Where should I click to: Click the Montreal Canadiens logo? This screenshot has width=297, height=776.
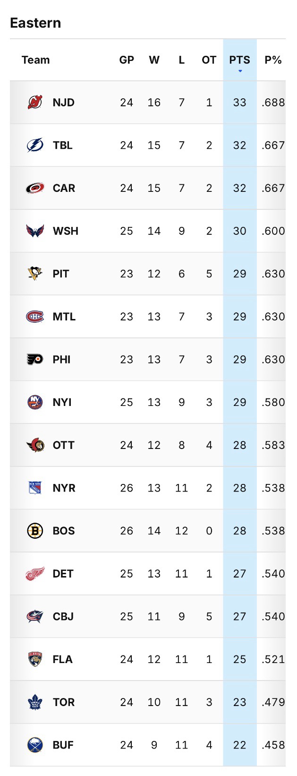35,317
